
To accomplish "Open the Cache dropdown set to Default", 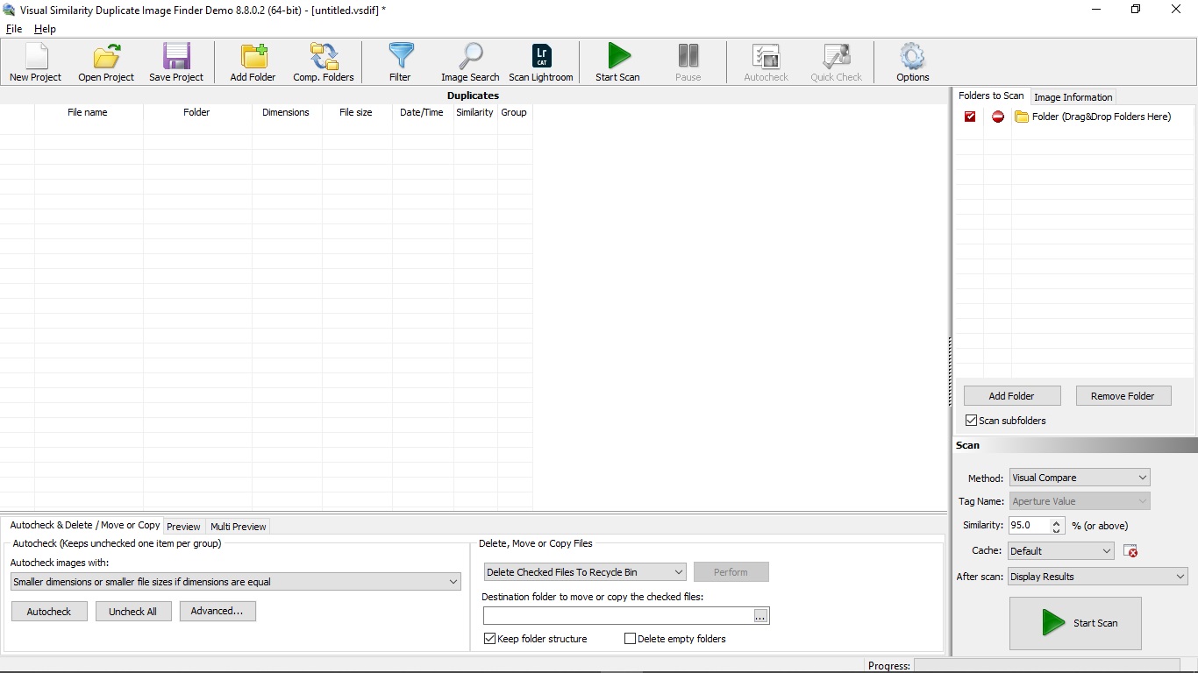I will (1060, 551).
